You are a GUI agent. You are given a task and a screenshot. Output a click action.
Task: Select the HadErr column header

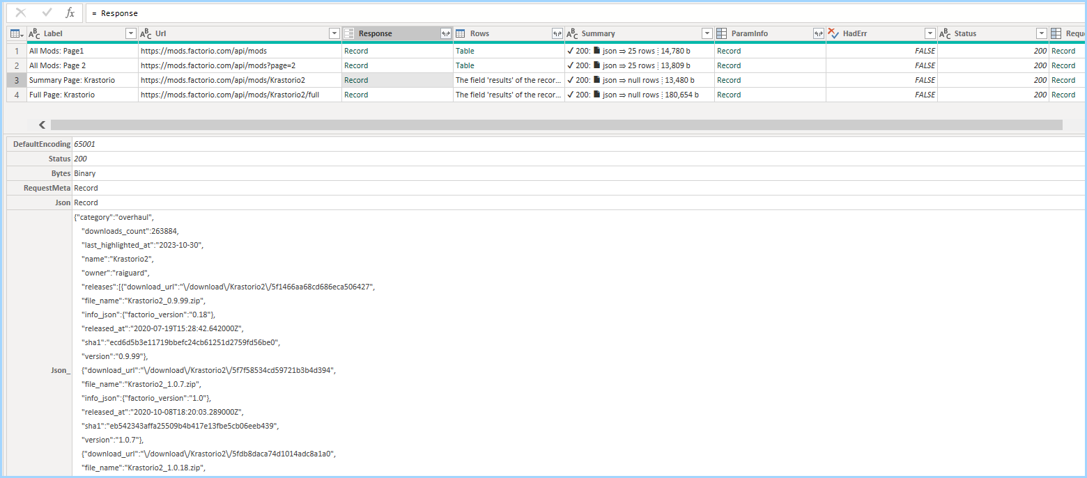[x=881, y=33]
